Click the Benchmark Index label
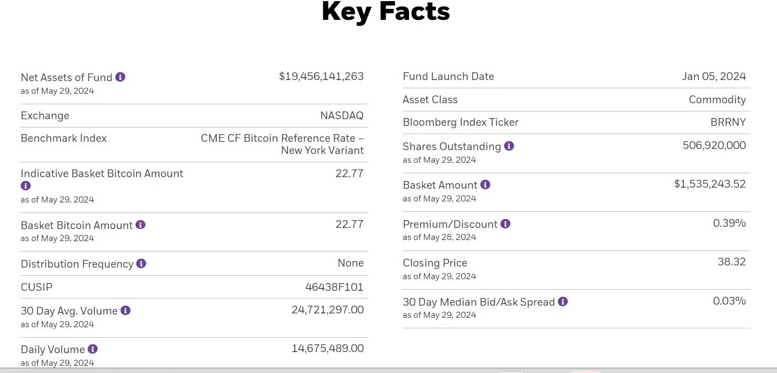Viewport: 777px width, 373px height. (64, 138)
